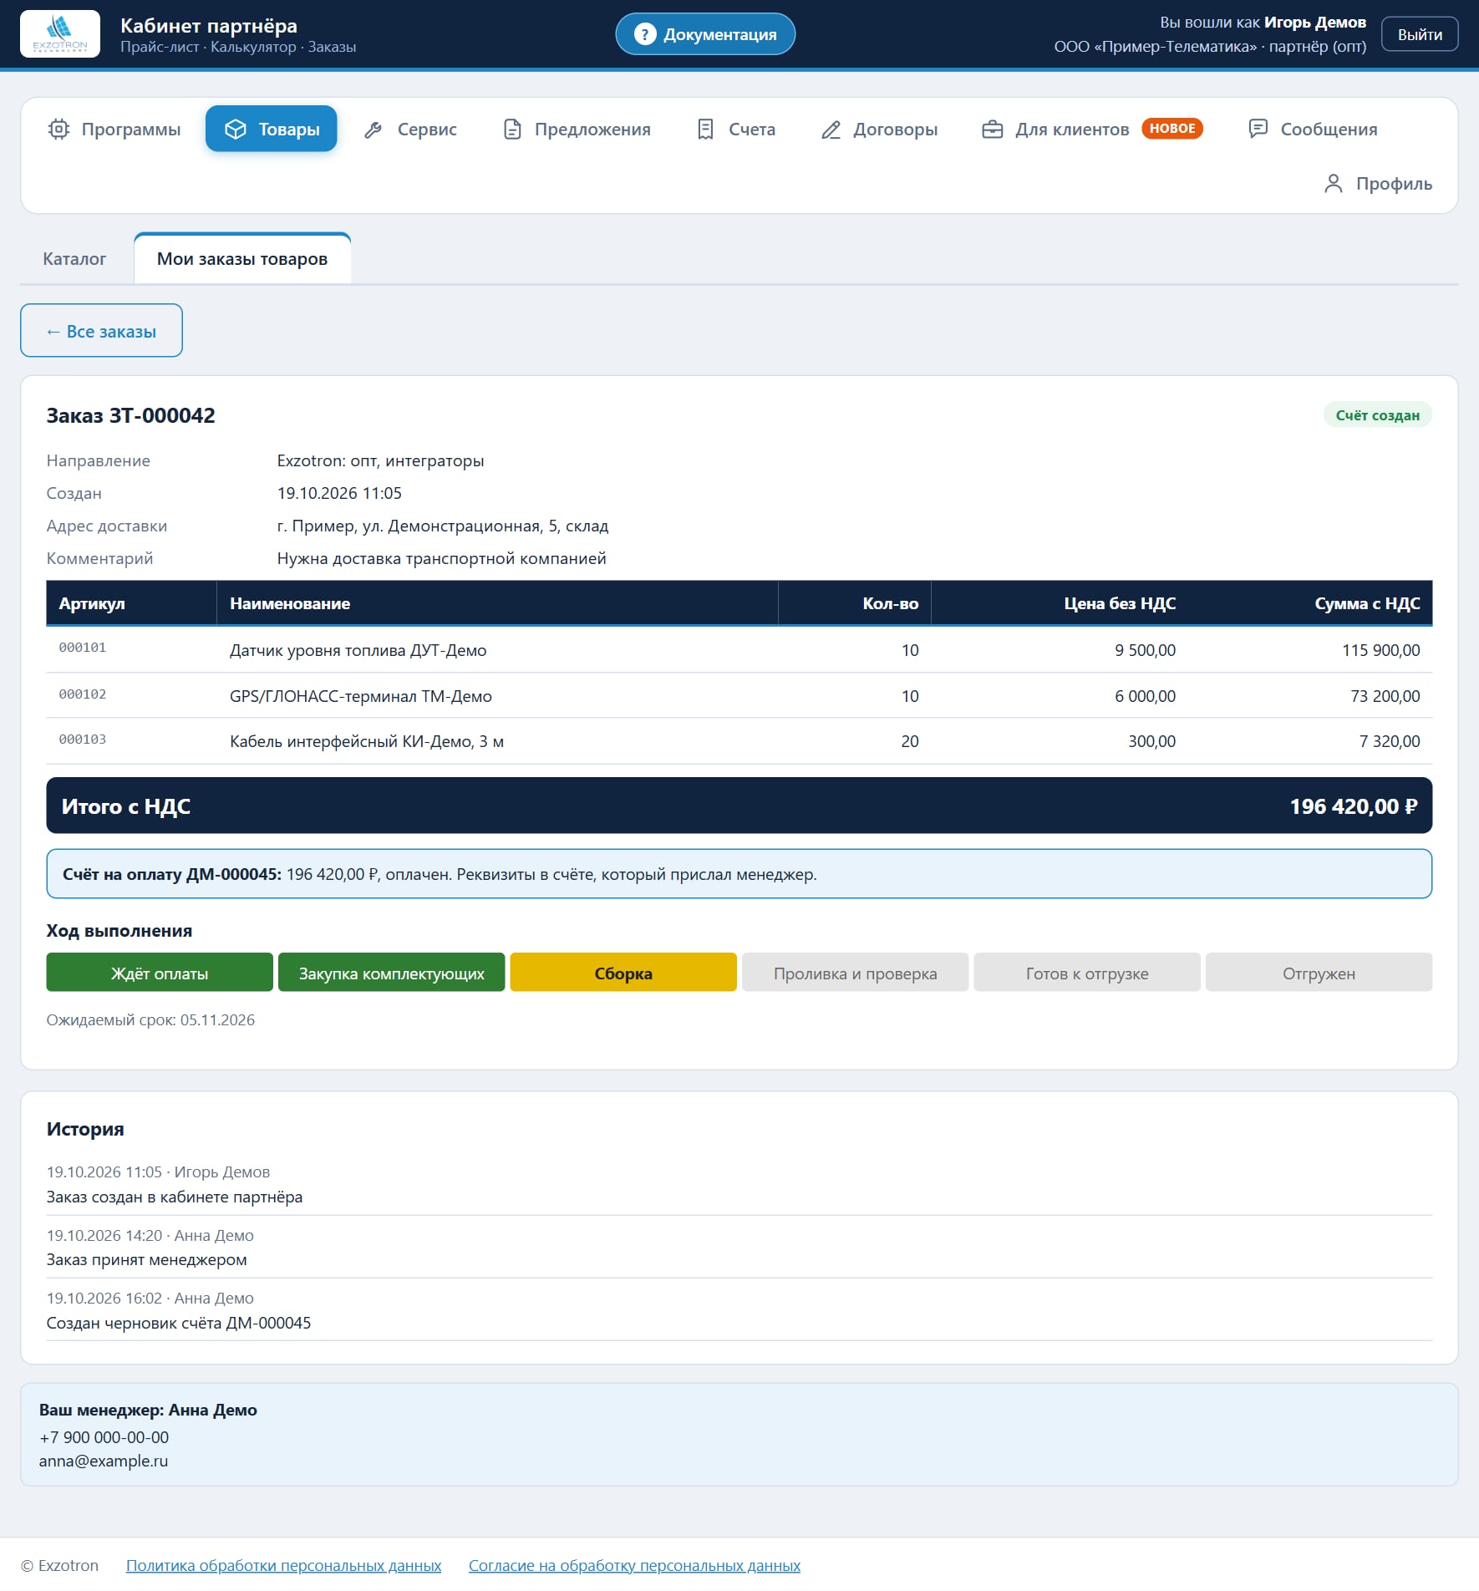Screen dimensions: 1479x1591
Task: Click Кабель интерфейсный КИ-Демо, 3 м
Action: click(367, 741)
